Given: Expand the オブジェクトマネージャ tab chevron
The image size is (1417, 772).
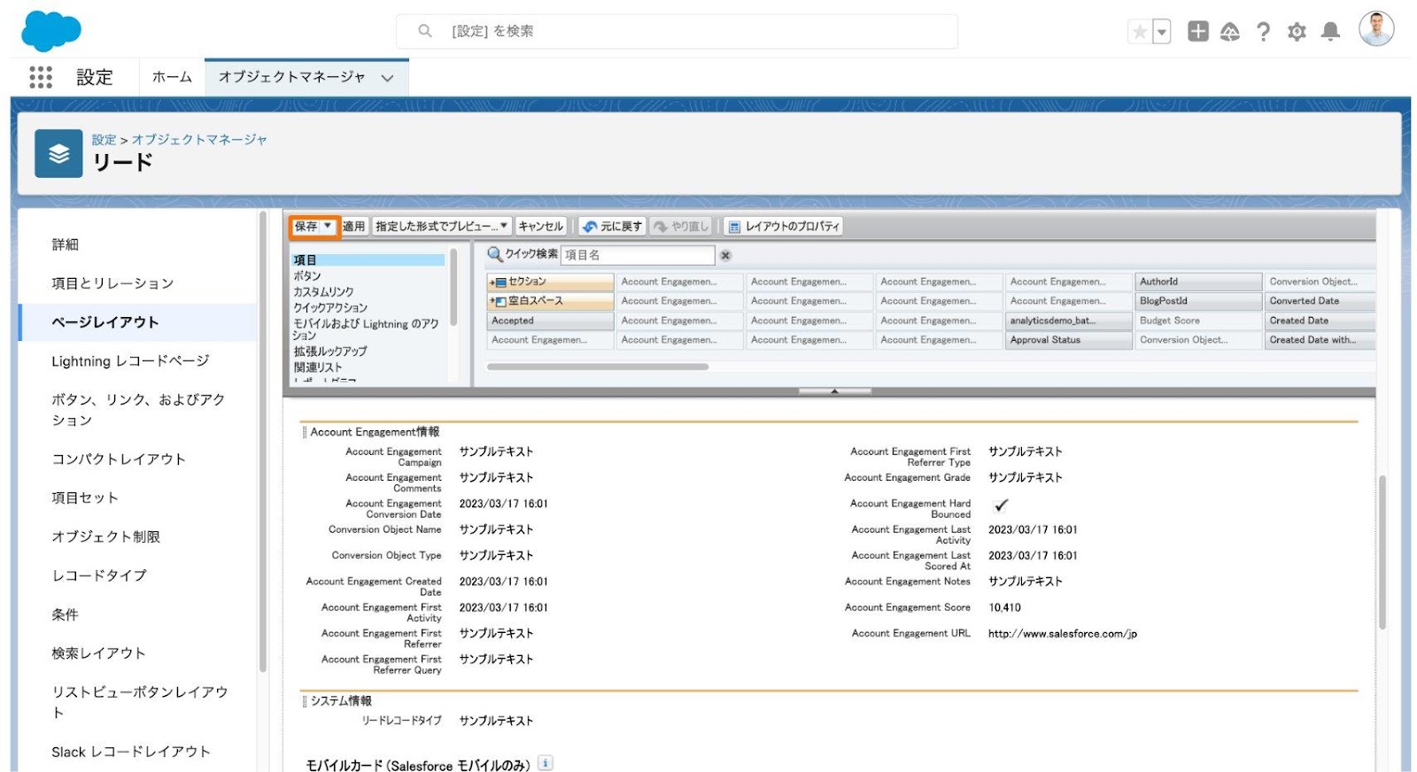Looking at the screenshot, I should coord(387,78).
